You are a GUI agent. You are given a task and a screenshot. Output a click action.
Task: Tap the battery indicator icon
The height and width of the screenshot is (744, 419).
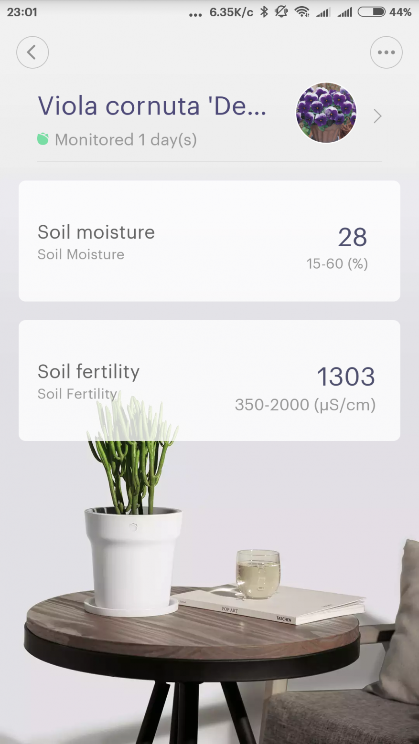click(x=372, y=12)
